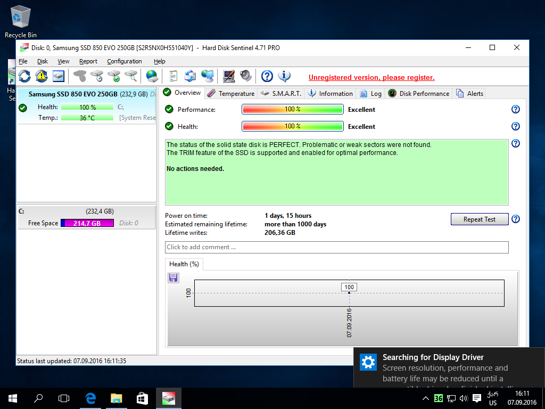
Task: Click the Unregistered version register link
Action: [371, 77]
